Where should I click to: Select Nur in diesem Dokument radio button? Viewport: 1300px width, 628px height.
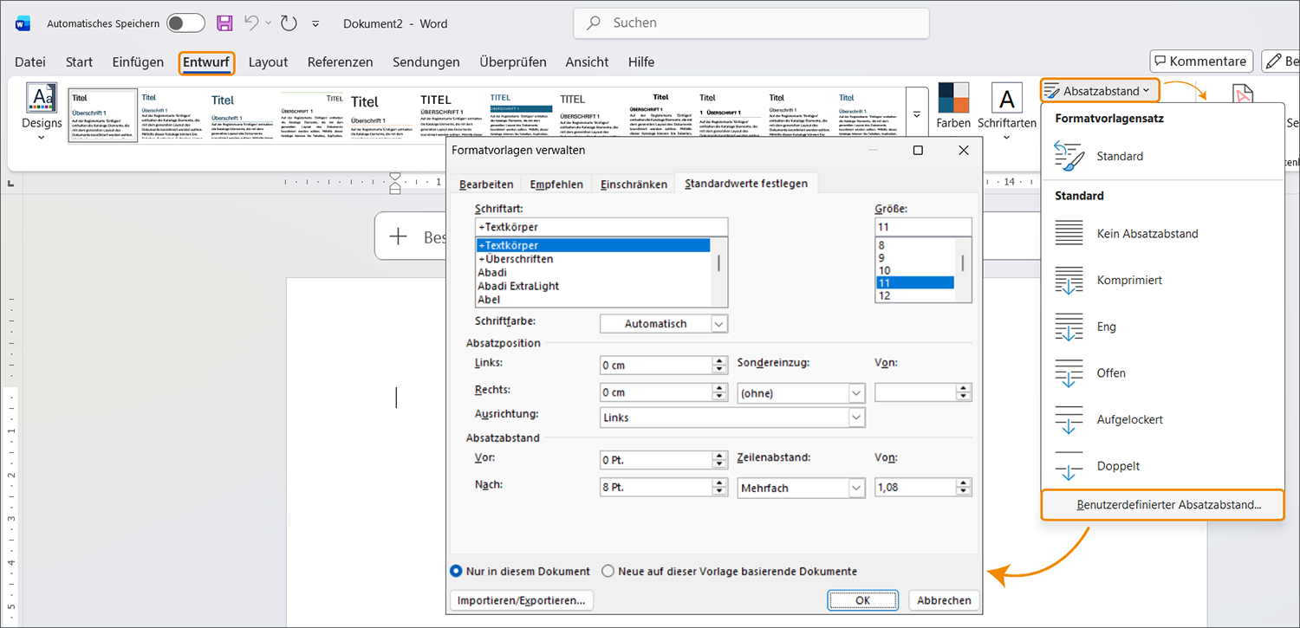(457, 572)
